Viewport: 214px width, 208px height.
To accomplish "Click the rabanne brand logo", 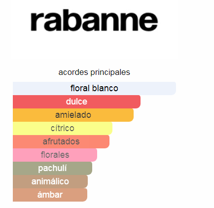I will [x=94, y=21].
